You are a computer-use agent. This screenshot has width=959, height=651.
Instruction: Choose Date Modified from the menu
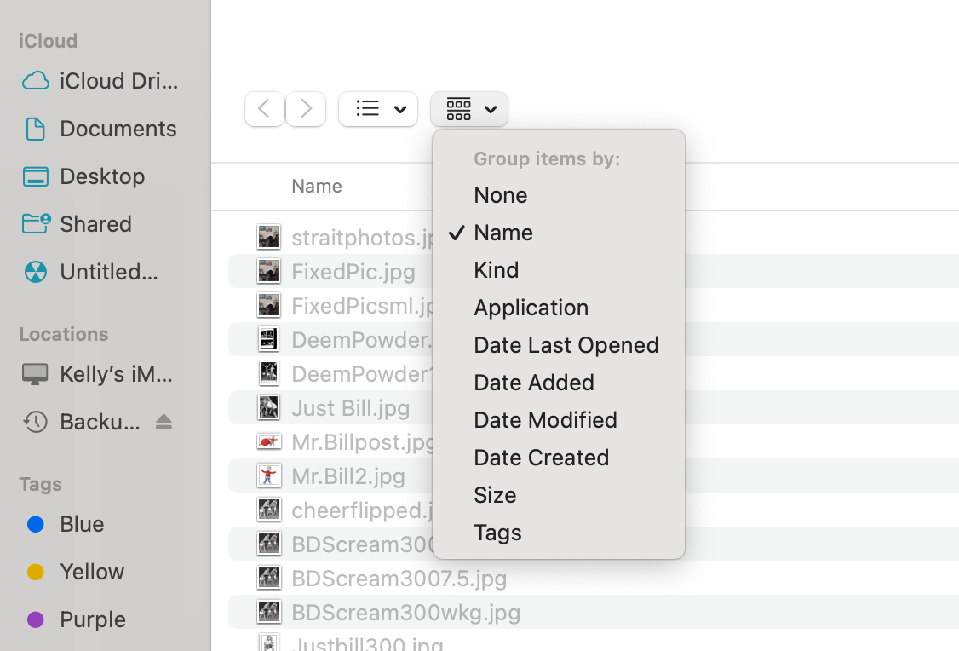545,420
